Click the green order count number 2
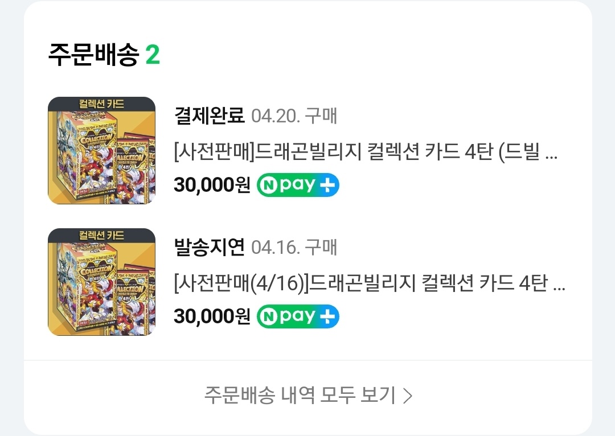The width and height of the screenshot is (615, 436). pyautogui.click(x=153, y=55)
